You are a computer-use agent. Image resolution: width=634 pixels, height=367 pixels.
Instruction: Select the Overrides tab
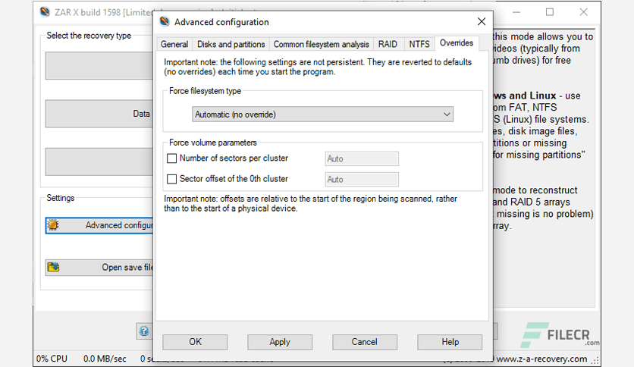457,43
